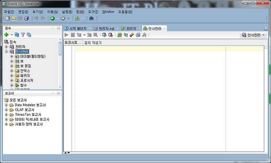Open SQL worksheet icon in main toolbar

click(x=77, y=18)
